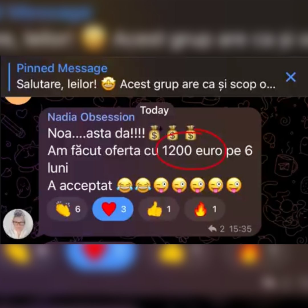Click the first money bag emoji
Image resolution: width=308 pixels, height=308 pixels.
pos(154,133)
